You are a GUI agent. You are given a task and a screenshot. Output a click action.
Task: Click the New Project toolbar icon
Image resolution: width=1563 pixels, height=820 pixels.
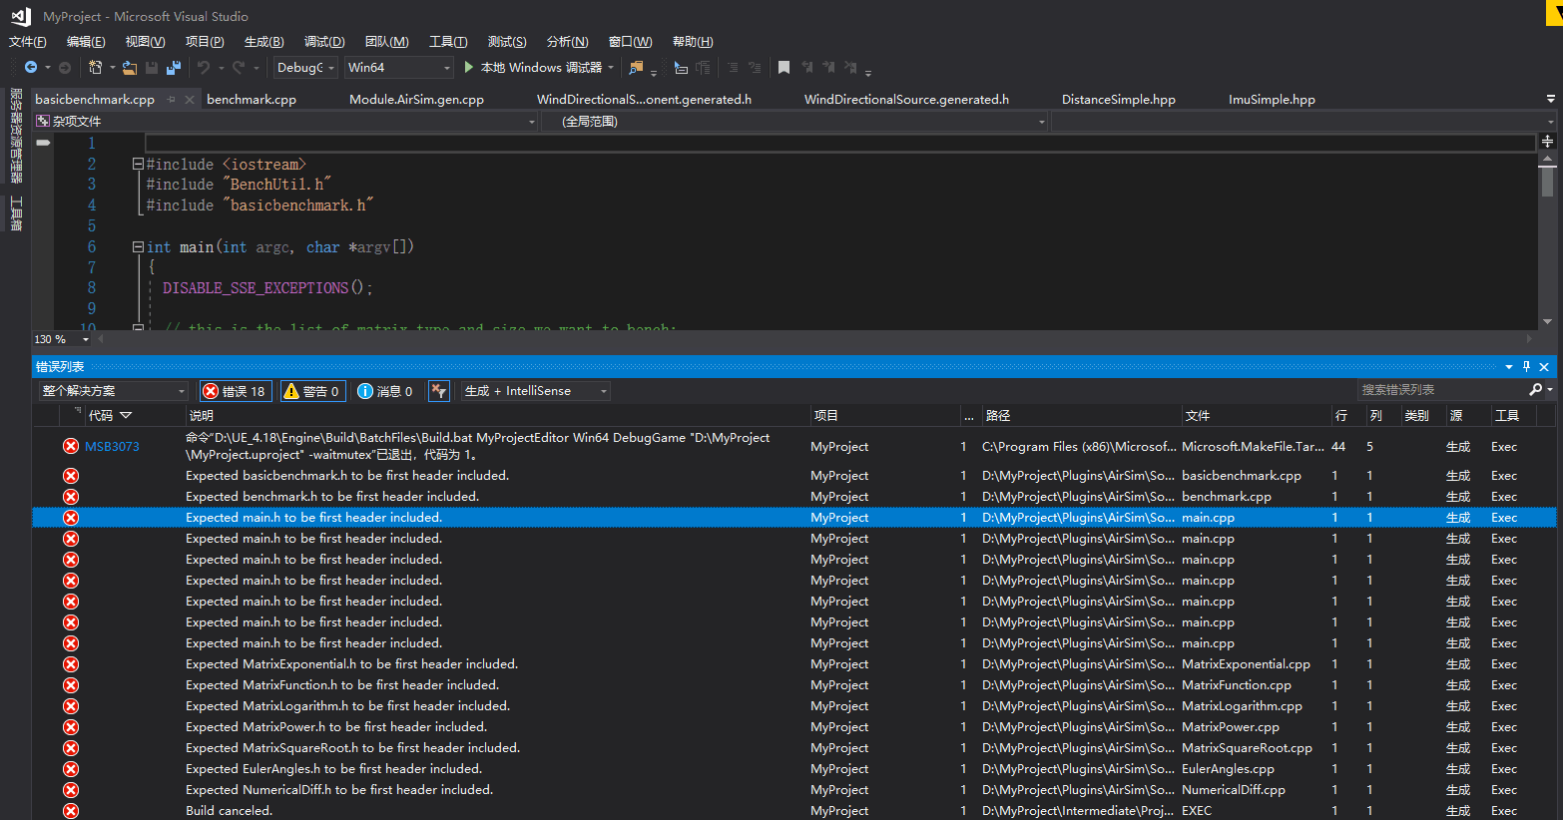[96, 68]
